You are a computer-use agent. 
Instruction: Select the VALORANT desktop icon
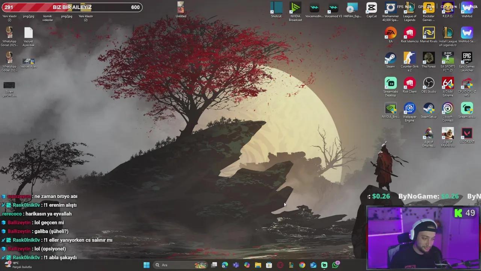[467, 136]
